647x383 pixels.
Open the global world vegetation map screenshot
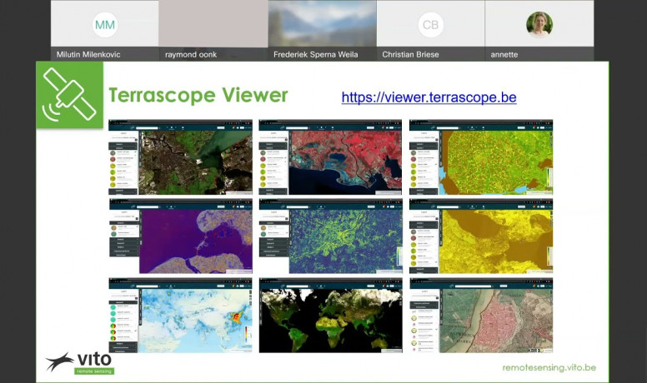click(330, 315)
